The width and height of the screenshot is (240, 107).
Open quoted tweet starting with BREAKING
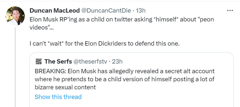point(125,79)
